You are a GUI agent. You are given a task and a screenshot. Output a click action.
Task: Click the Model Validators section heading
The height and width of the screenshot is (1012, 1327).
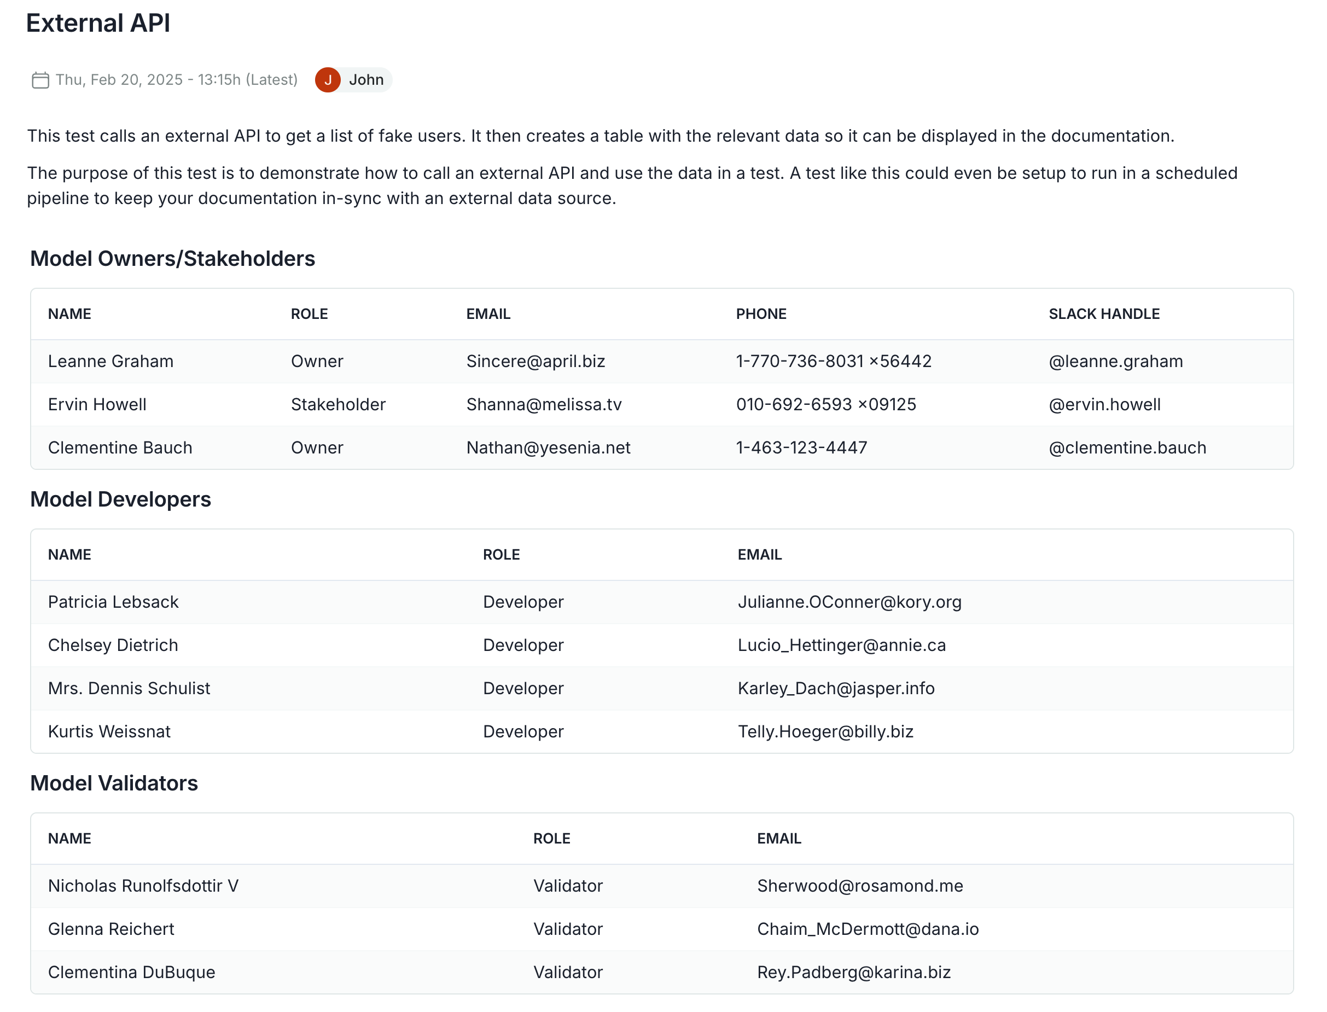(114, 783)
